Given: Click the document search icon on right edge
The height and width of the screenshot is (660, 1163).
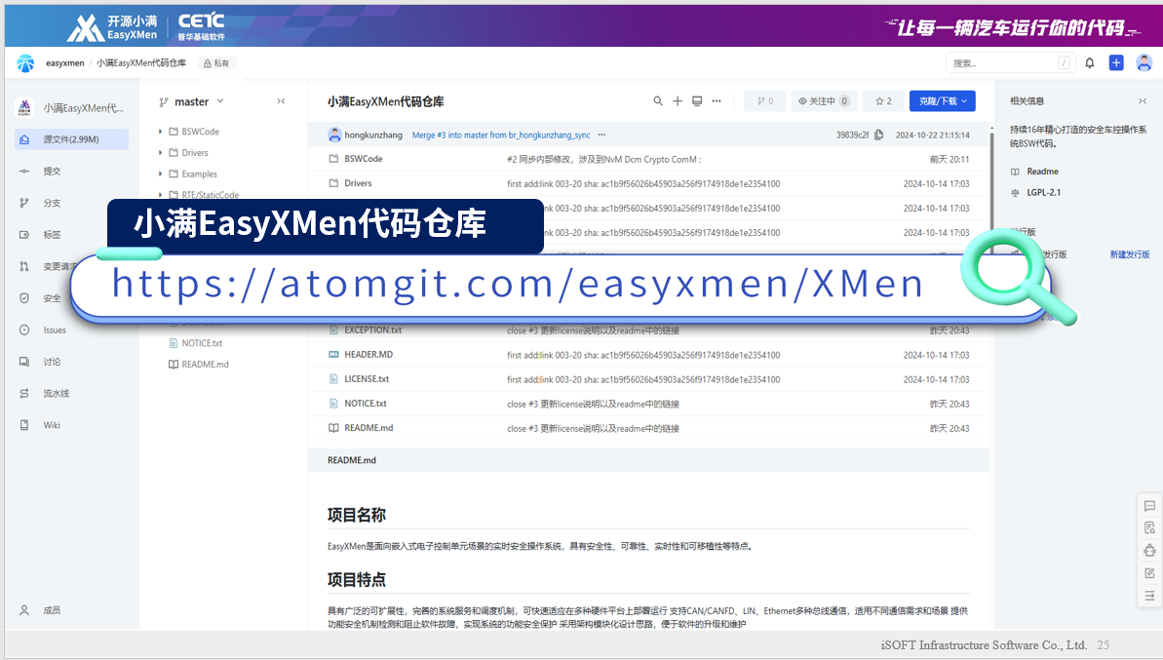Looking at the screenshot, I should (1149, 528).
